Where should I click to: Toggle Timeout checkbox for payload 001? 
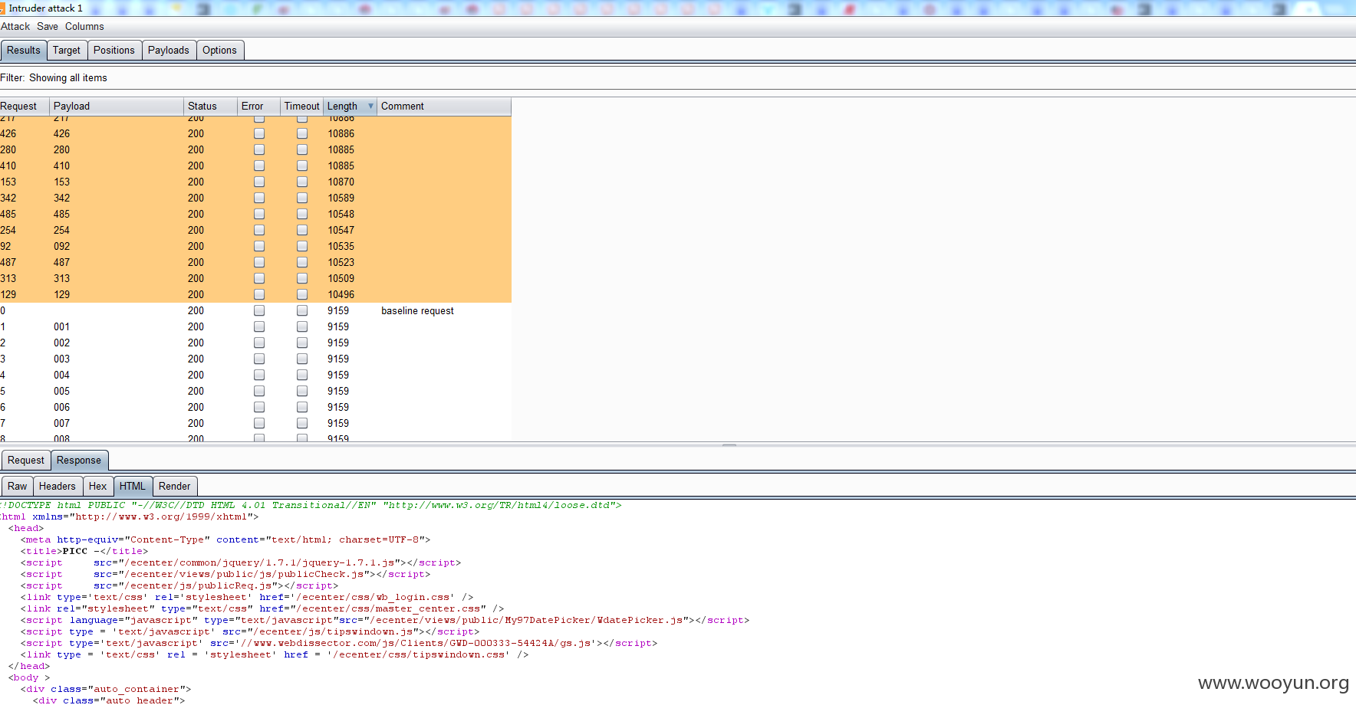click(x=302, y=327)
